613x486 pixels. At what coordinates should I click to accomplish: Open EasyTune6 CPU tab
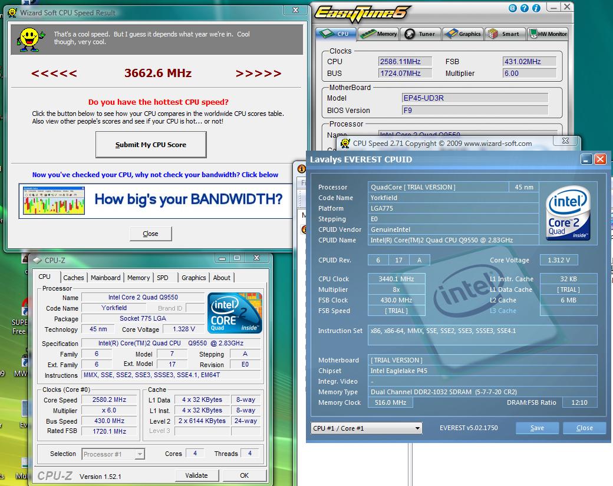335,34
